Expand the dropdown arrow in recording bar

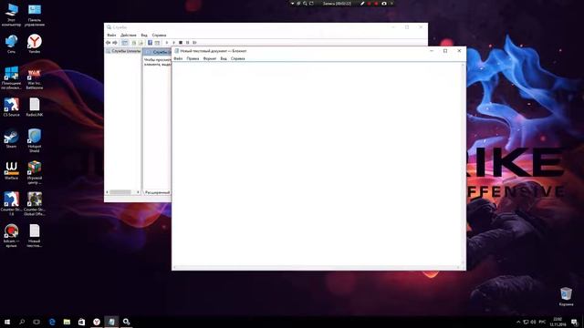(292, 4)
